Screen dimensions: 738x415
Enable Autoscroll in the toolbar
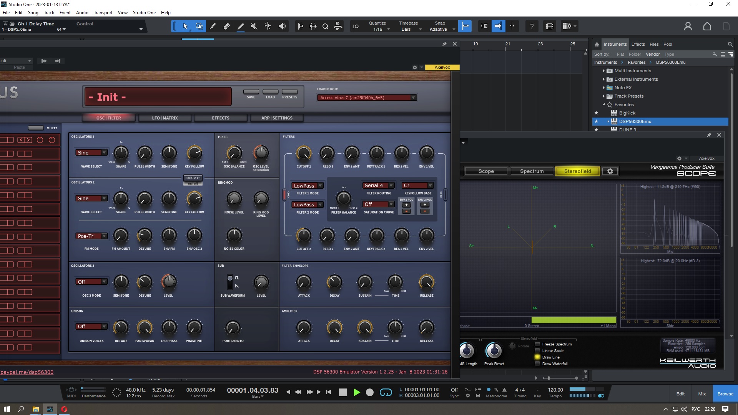click(x=498, y=26)
